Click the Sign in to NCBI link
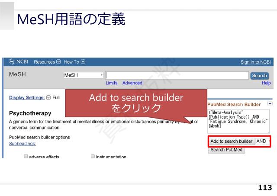Image resolution: width=277 pixels, height=196 pixels. click(255, 62)
